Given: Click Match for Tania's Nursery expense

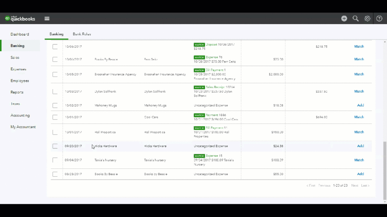Looking at the screenshot, I should (x=359, y=160).
